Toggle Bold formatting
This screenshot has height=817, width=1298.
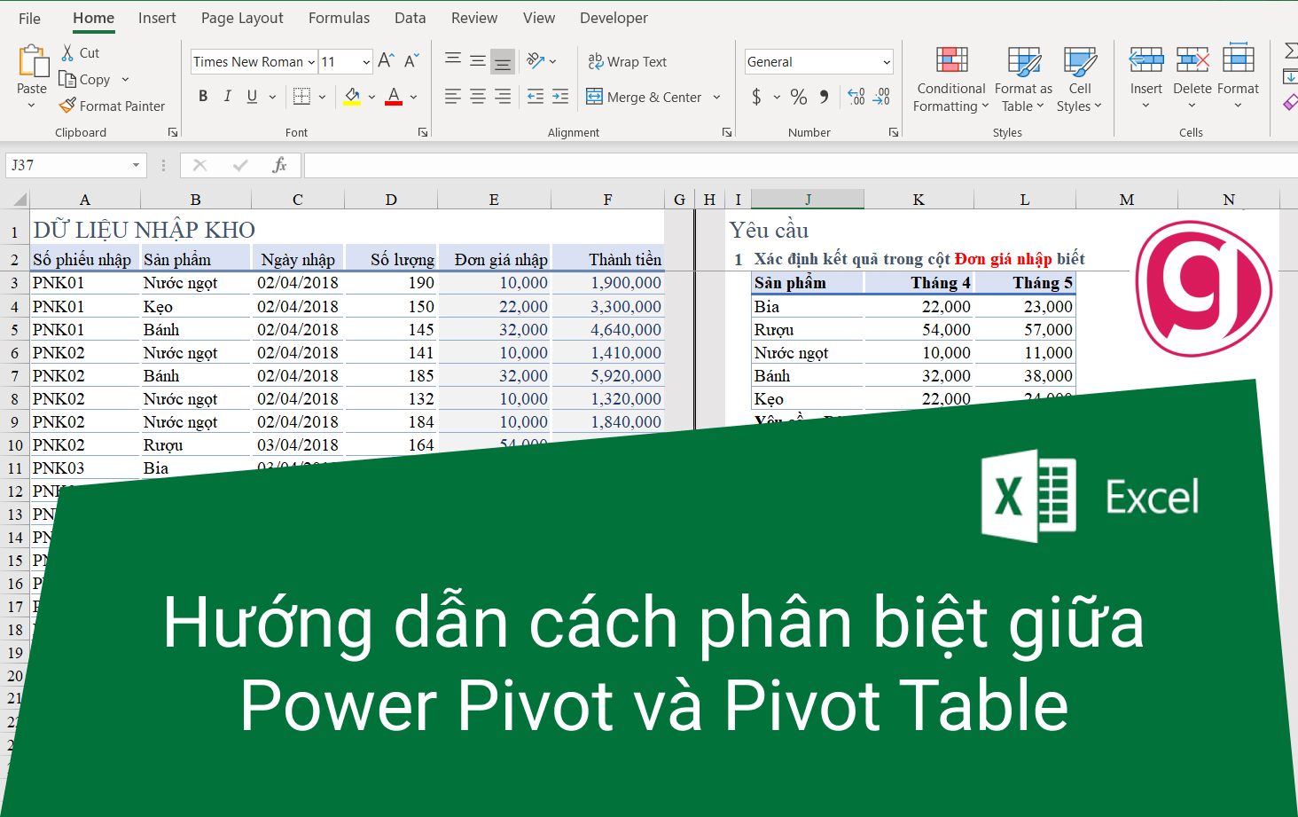pos(202,96)
